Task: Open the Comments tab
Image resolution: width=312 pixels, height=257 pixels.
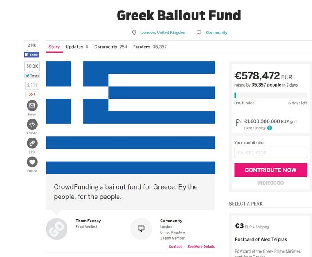Action: (x=111, y=47)
